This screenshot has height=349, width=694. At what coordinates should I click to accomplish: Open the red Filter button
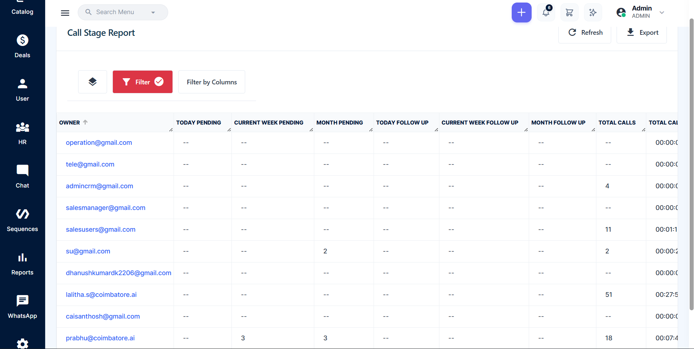(x=142, y=82)
